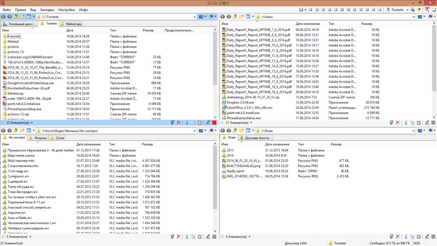Switch to the Сотня tab
The image size is (437, 246).
tap(58, 138)
